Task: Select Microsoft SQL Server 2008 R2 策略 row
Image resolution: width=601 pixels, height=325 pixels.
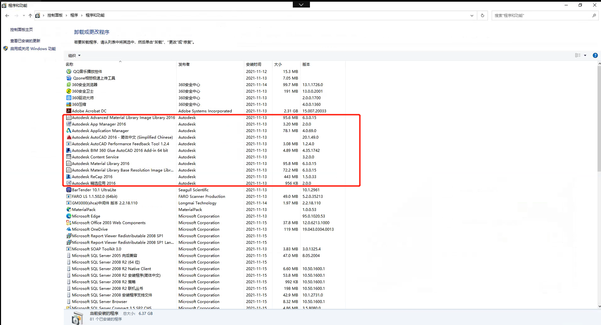Action: (205, 282)
